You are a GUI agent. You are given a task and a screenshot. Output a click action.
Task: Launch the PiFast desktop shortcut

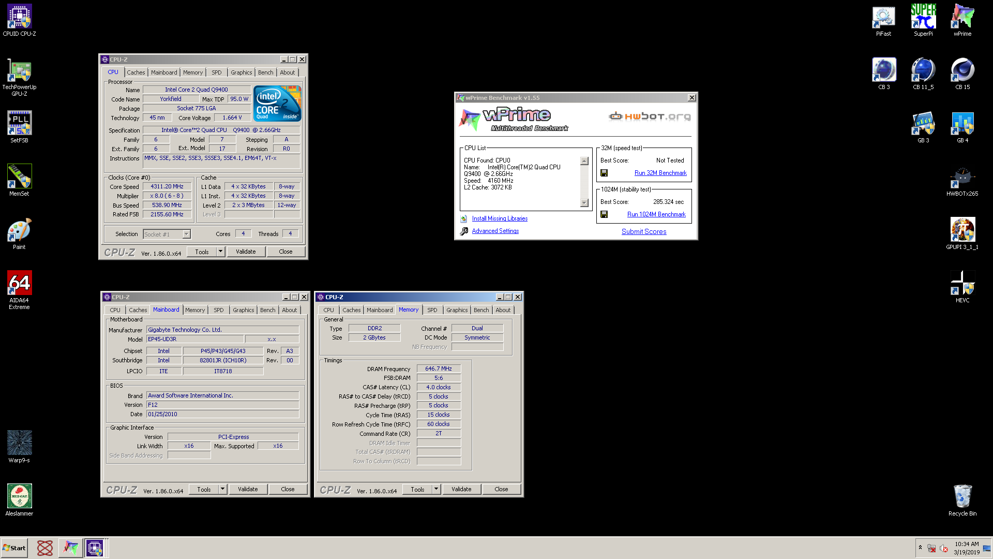883,20
